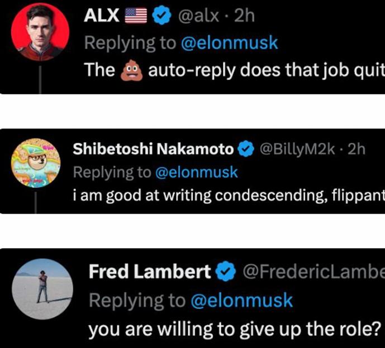Click the poop emoji in ALX's tweet
385x348 pixels.
[132, 70]
